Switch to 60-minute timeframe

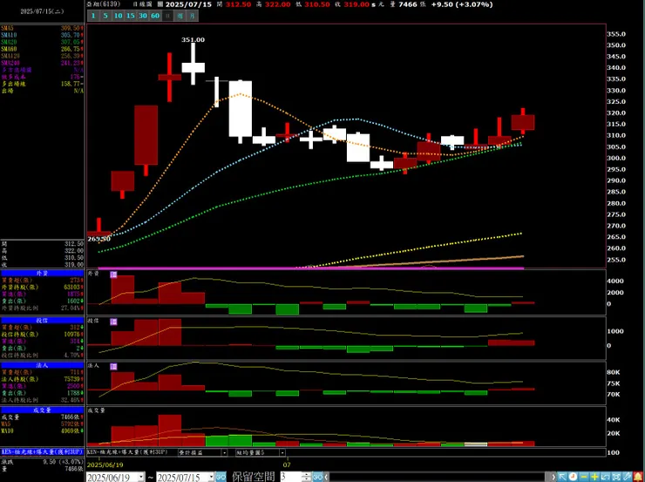click(x=155, y=16)
